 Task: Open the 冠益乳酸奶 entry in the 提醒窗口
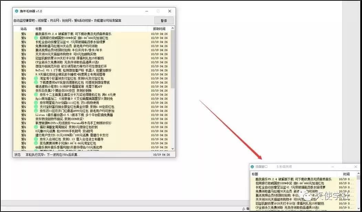click(290, 203)
